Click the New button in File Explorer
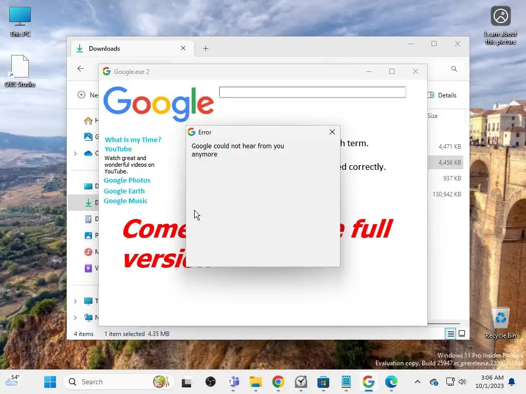The width and height of the screenshot is (526, 394). (88, 95)
